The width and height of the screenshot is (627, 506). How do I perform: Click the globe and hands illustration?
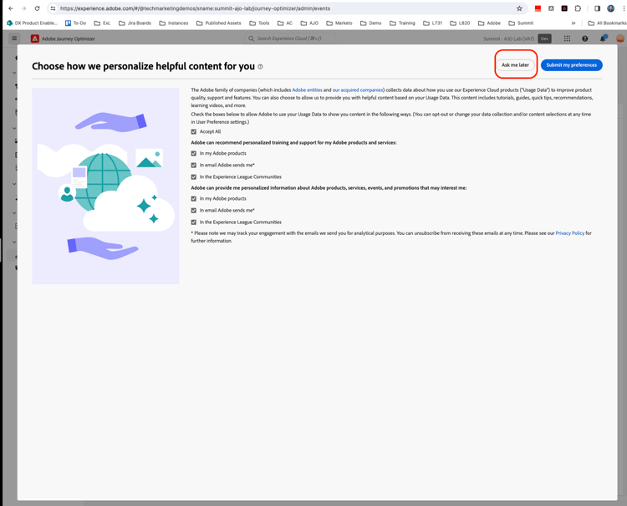coord(105,186)
